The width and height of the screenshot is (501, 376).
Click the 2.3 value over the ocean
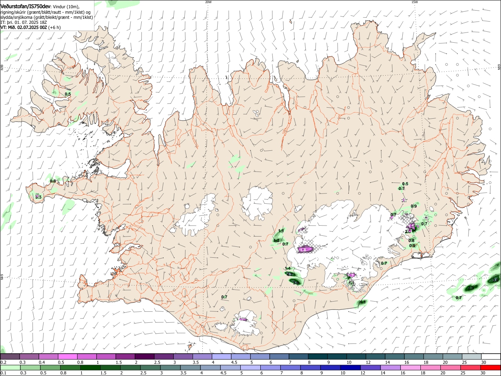point(471,288)
